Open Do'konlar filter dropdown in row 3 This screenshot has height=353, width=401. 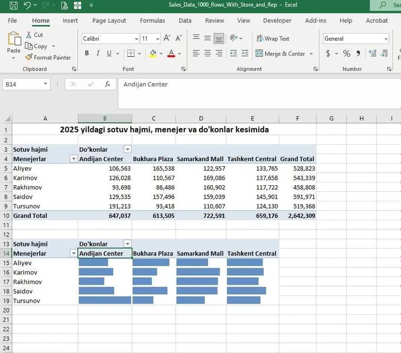coord(128,149)
